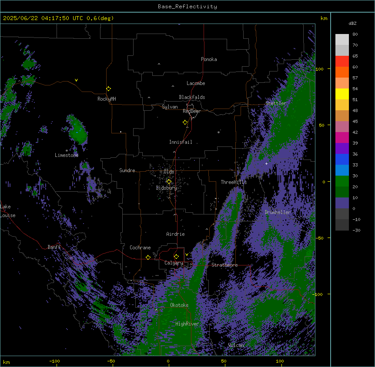The width and height of the screenshot is (375, 367).
Task: Select the slate purple 0–10 dBZ legend swatch
Action: [x=342, y=203]
